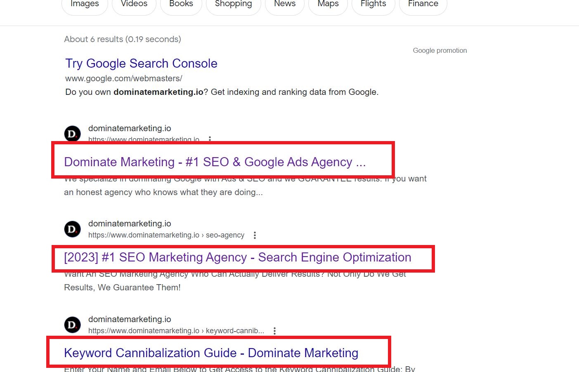
Task: Select the Flights filter
Action: pyautogui.click(x=373, y=5)
